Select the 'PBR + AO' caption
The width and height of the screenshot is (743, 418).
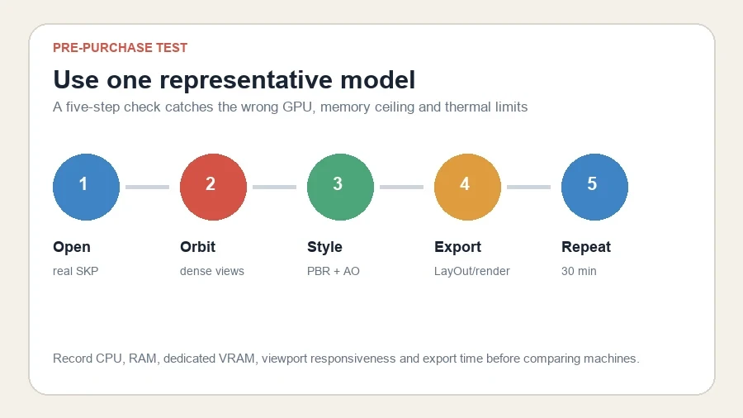click(334, 271)
